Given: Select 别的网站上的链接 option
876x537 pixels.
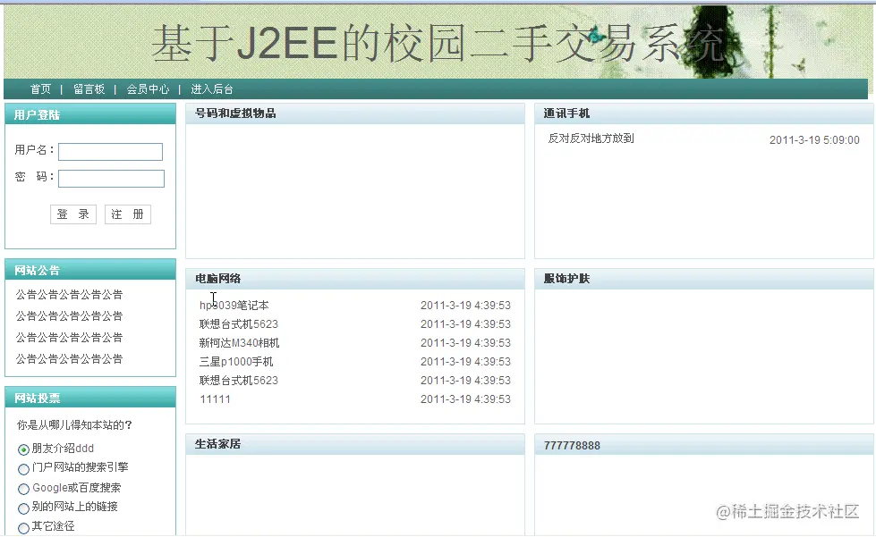Looking at the screenshot, I should (22, 507).
